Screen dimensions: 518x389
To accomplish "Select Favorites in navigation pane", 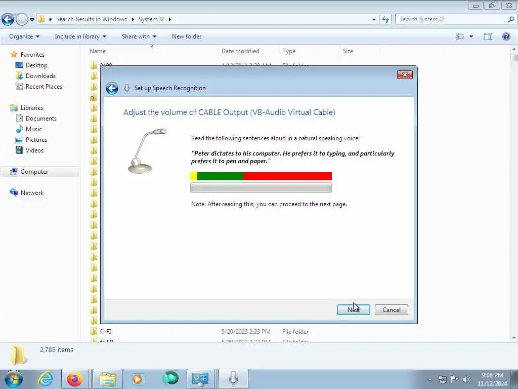I will click(32, 55).
